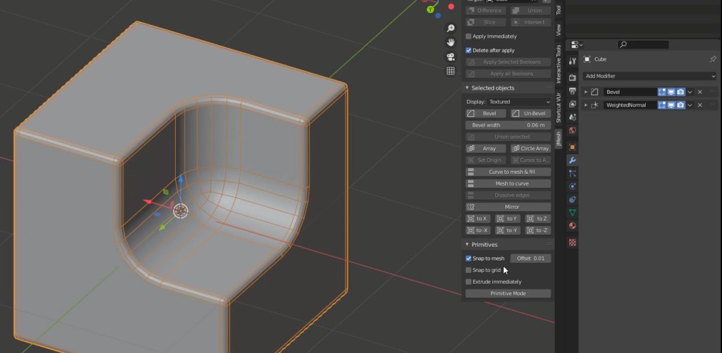Open the Scene properties tab icon
The width and height of the screenshot is (722, 353).
573,117
